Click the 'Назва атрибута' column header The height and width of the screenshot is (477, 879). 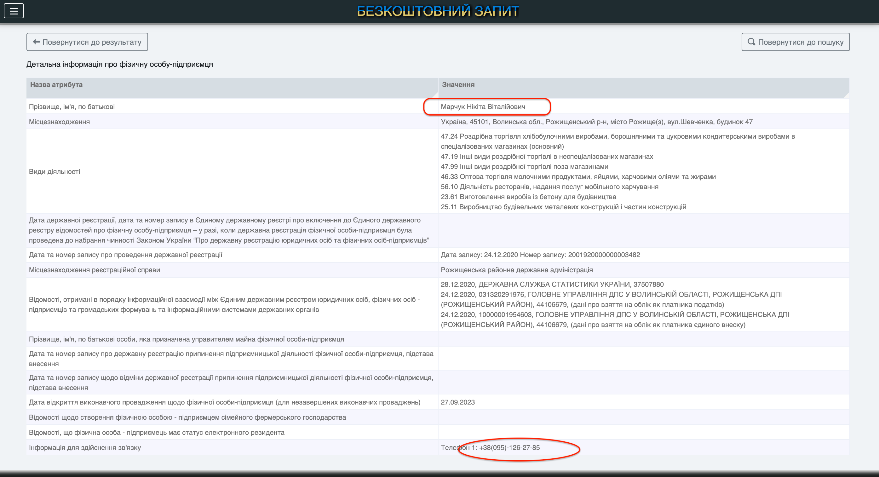tap(56, 85)
